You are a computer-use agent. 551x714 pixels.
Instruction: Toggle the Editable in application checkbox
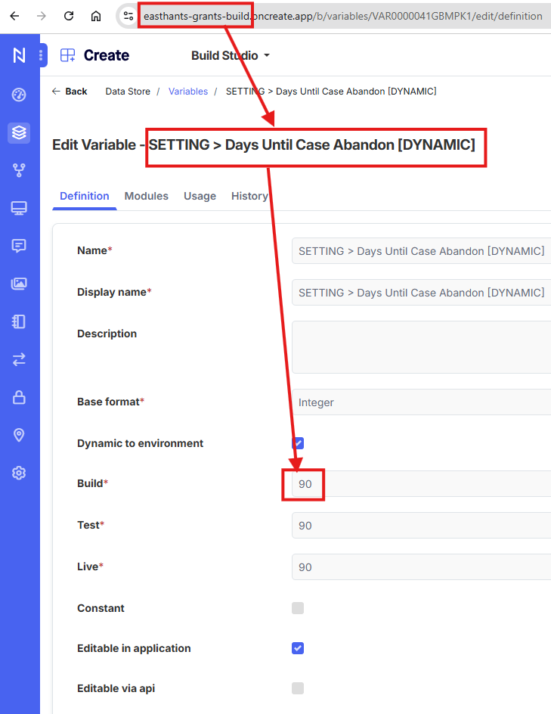(x=298, y=648)
